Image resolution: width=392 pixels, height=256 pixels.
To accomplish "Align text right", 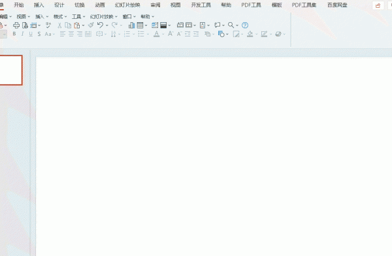I will (80, 34).
